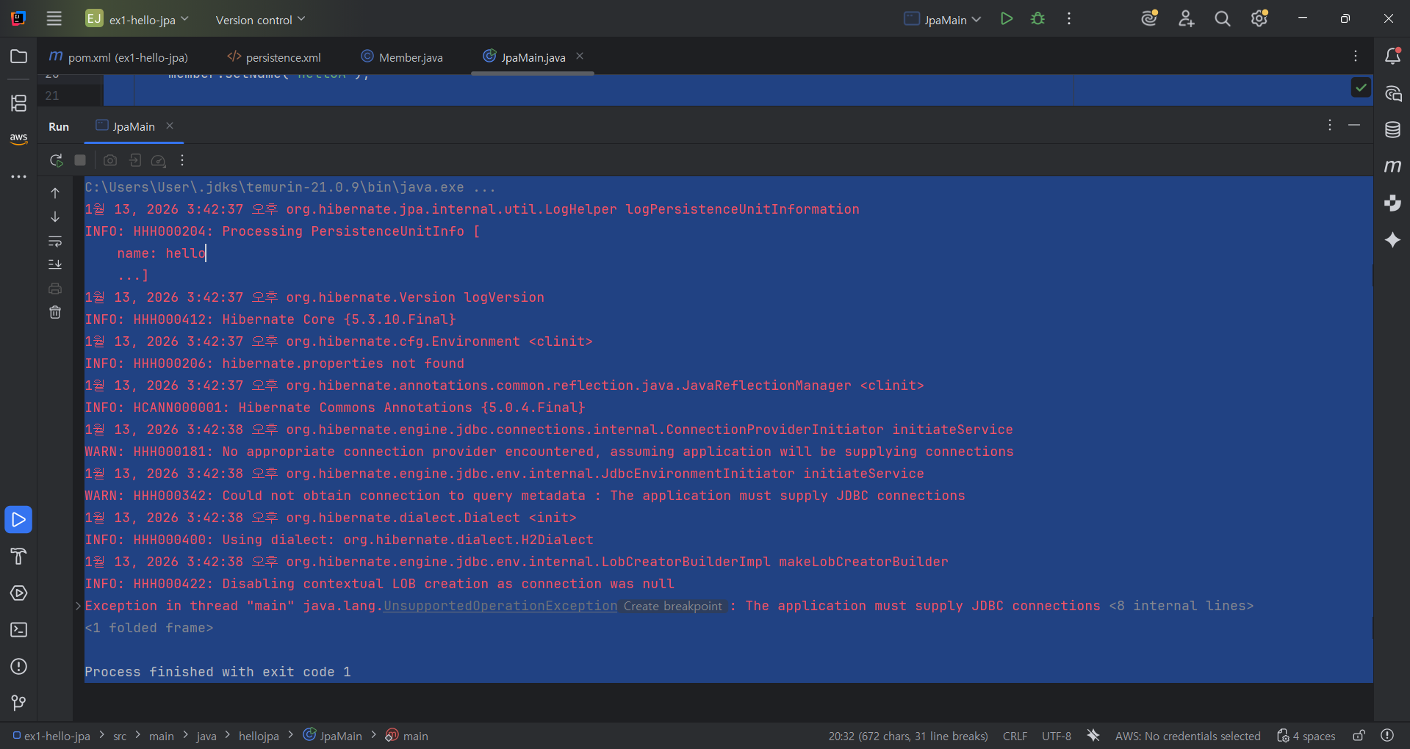Screen dimensions: 1410x749
Task: Click the Debug bug icon in toolbar
Action: pos(1037,19)
